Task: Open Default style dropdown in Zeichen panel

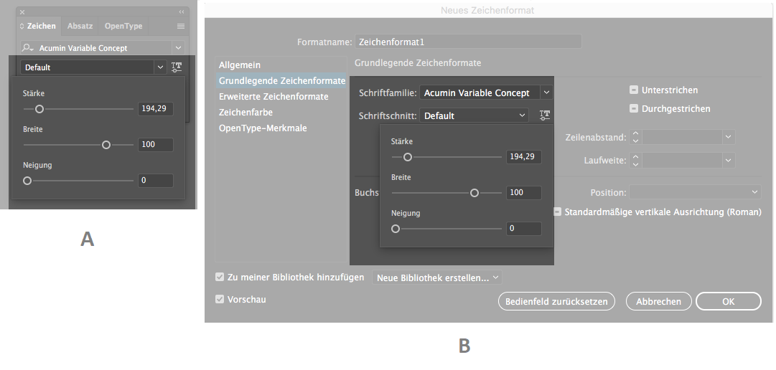Action: 160,67
